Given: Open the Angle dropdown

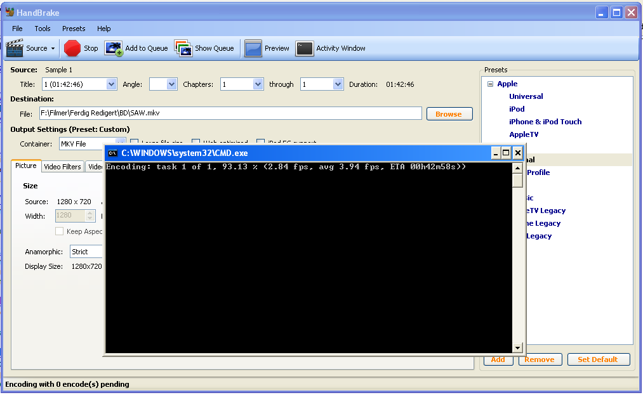Looking at the screenshot, I should click(x=172, y=84).
